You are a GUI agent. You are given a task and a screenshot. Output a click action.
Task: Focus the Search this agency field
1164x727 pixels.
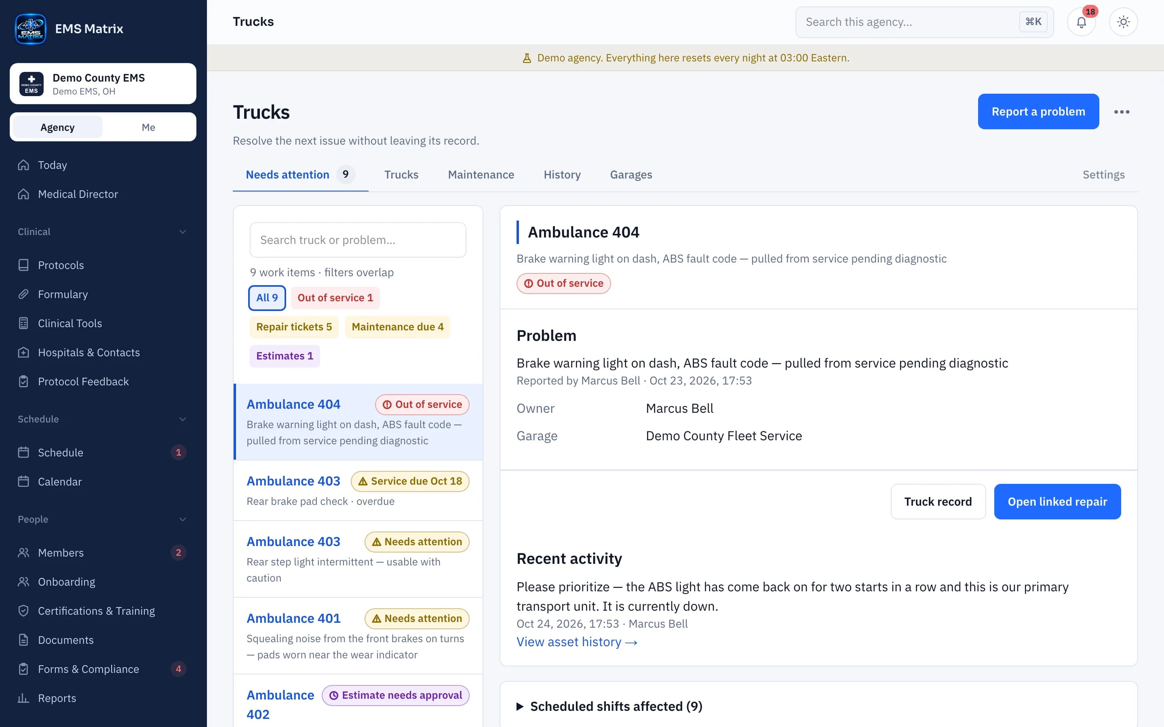[x=924, y=22]
